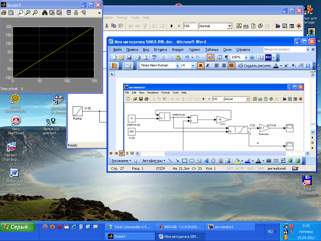Open the Normal simulation mode dropdown in Simulink
The width and height of the screenshot is (321, 241).
point(229,26)
